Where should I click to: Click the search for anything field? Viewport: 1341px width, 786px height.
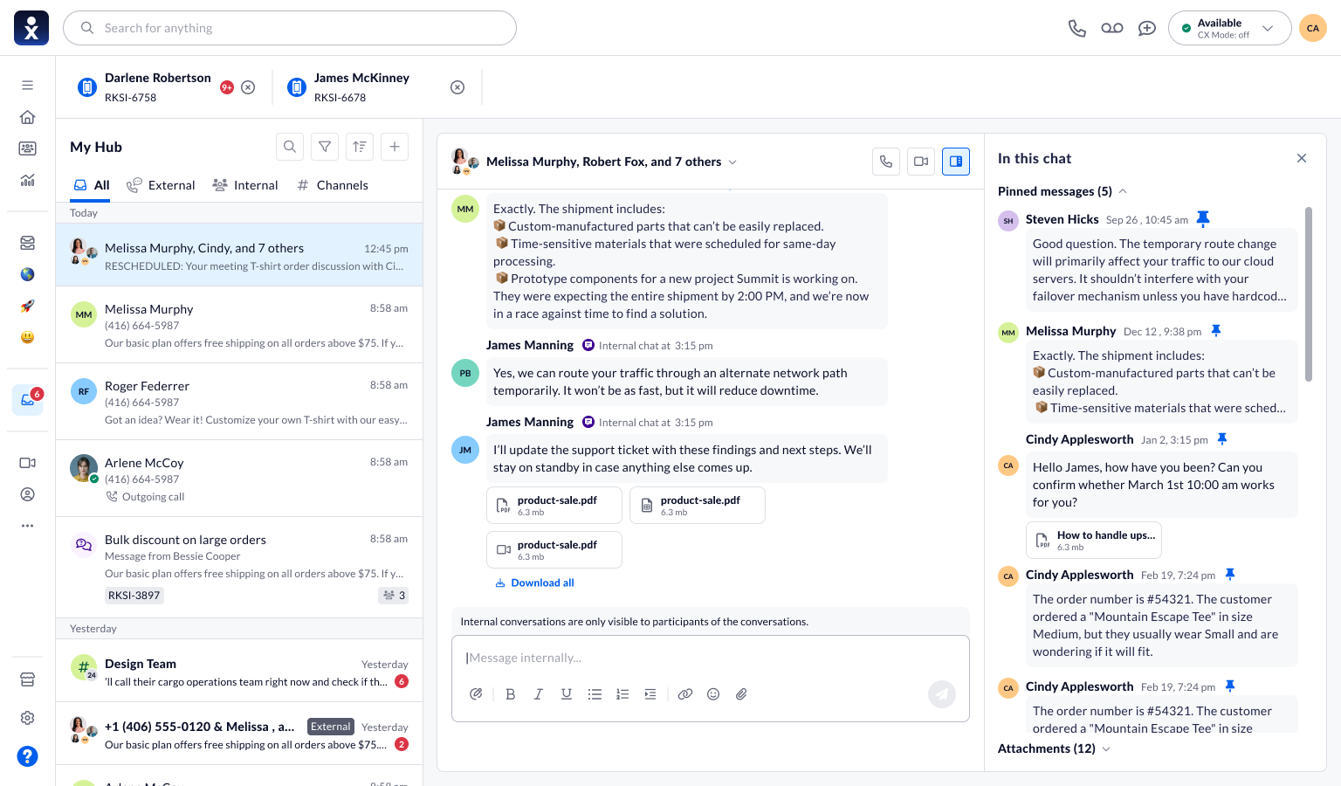pos(290,28)
